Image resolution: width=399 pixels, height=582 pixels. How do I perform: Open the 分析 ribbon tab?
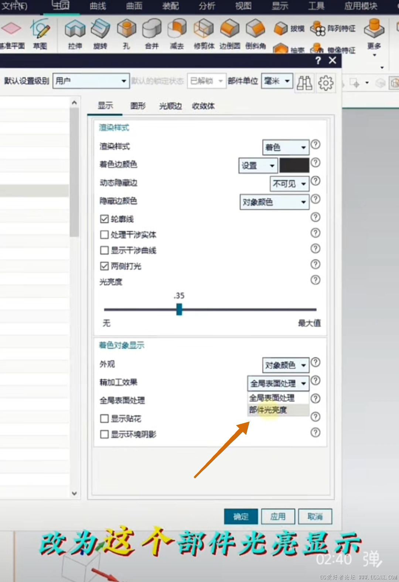(x=207, y=6)
